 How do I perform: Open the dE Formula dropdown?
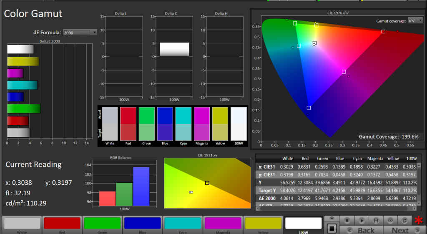point(80,32)
